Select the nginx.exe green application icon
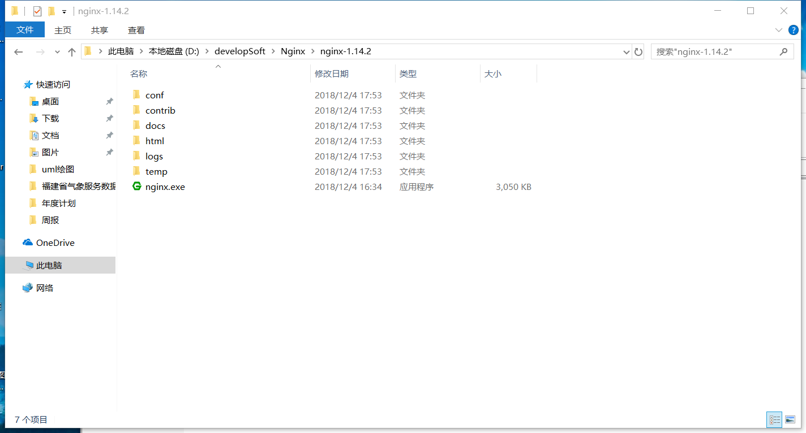This screenshot has height=433, width=806. 136,186
